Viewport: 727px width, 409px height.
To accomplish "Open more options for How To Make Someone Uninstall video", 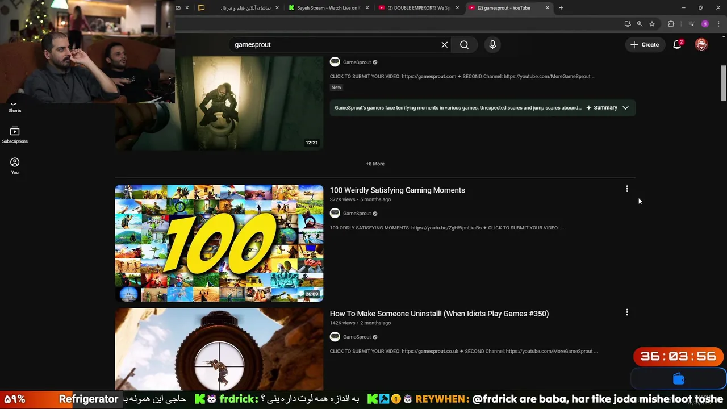I will [627, 312].
